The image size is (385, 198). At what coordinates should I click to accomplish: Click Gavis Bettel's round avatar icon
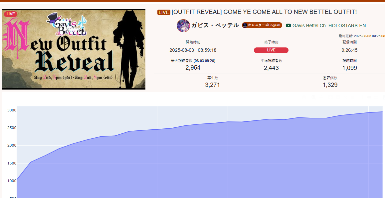click(x=183, y=26)
